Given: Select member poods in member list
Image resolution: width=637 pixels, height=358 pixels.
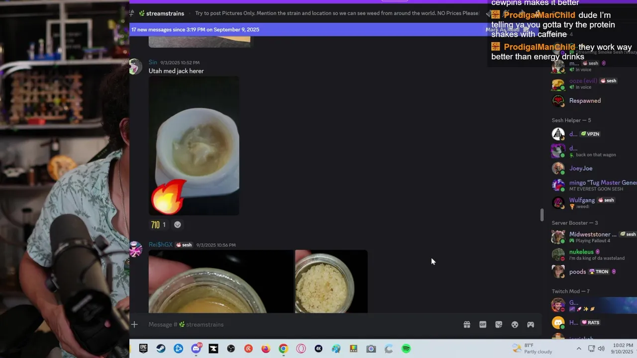Looking at the screenshot, I should tap(592, 271).
